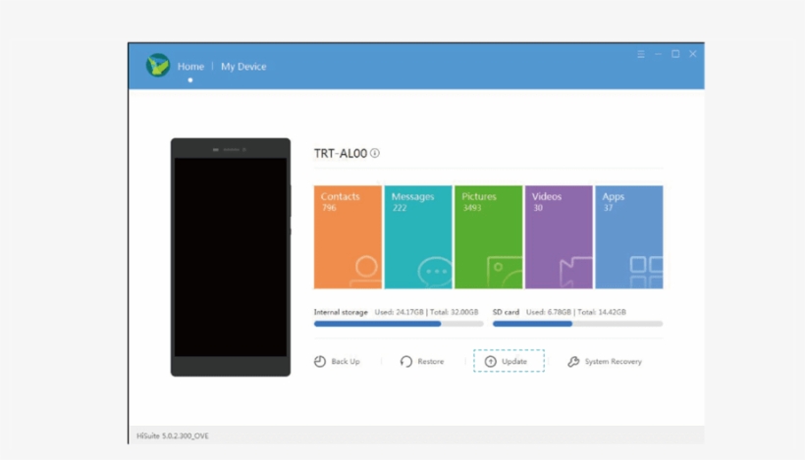Minimize the HiSuite window
Viewport: 805px width, 460px height.
658,54
